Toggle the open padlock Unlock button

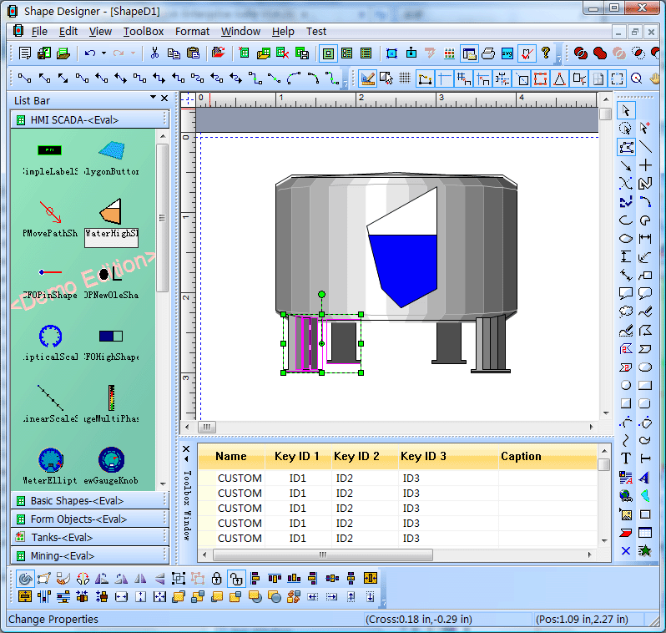pos(236,578)
